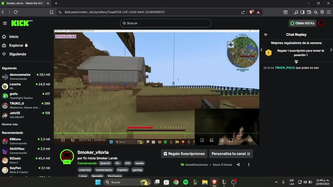333x187 pixels.
Task: Reload the page in the browser
Action: [16, 12]
